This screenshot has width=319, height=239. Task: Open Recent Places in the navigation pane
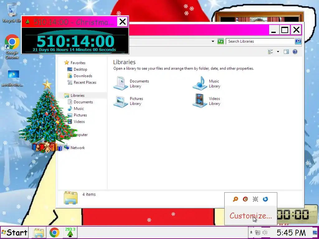pyautogui.click(x=85, y=82)
